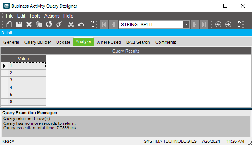Click the Delete X icon

(29, 24)
